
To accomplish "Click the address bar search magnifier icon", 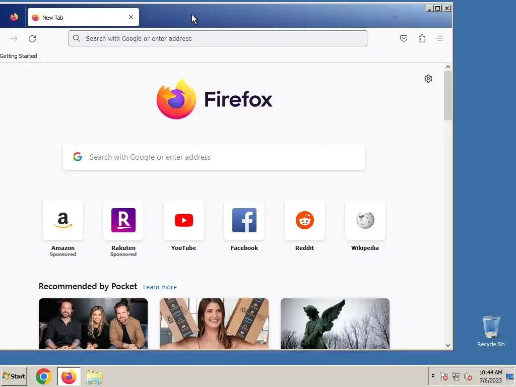I will pos(77,38).
